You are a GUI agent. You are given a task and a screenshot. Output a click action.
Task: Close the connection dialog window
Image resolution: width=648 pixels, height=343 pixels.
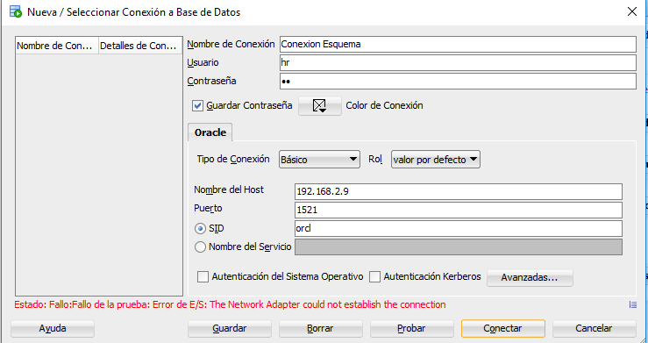(632, 11)
